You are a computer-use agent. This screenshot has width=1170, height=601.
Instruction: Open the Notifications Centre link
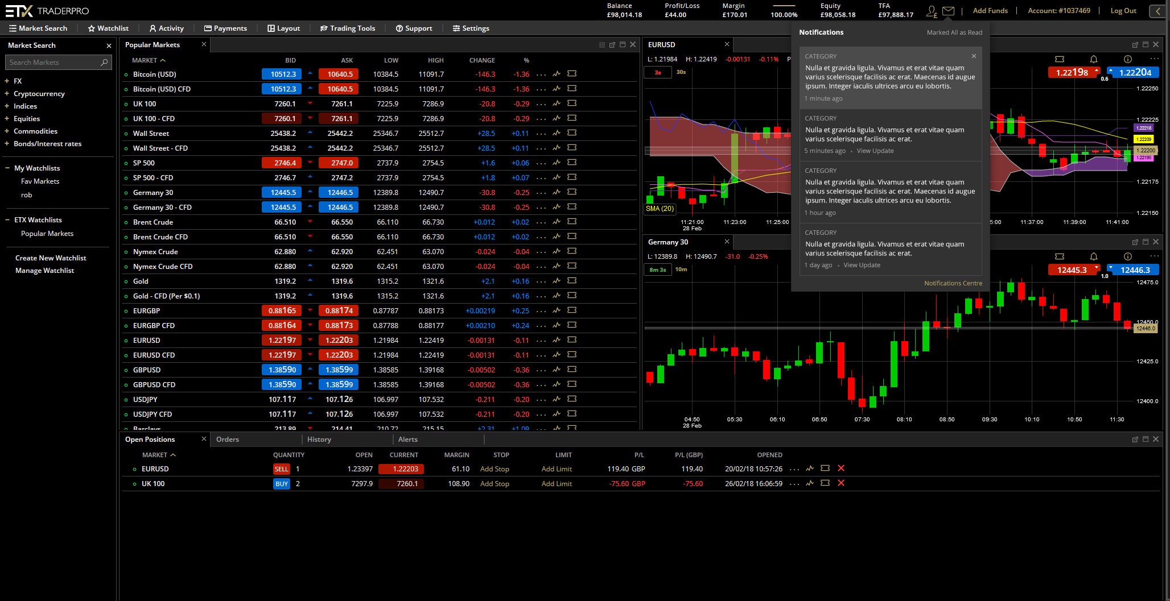pyautogui.click(x=953, y=283)
